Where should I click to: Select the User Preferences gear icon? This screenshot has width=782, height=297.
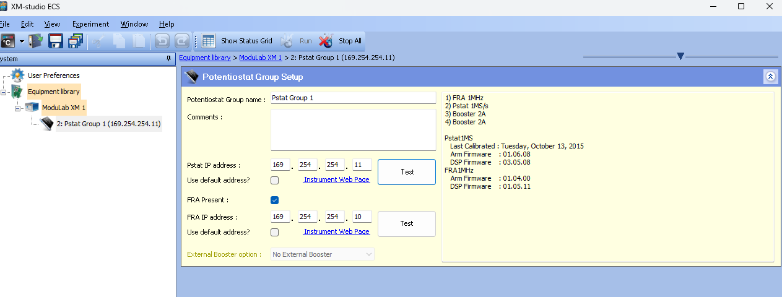[x=18, y=75]
